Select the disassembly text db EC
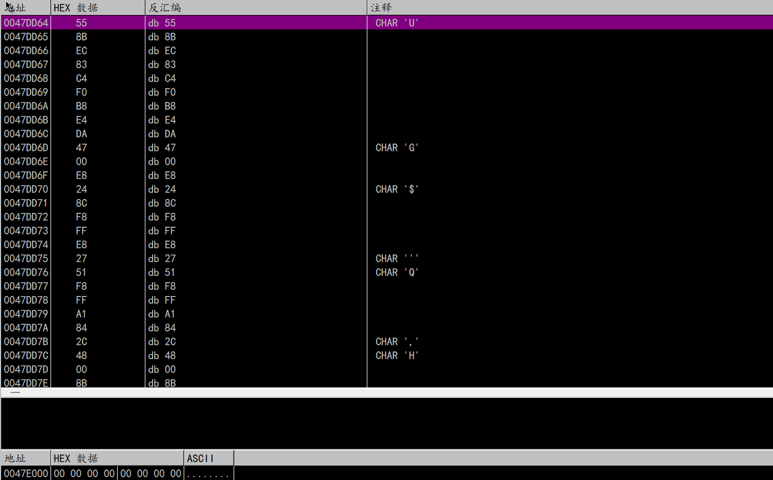Viewport: 773px width, 480px height. click(x=162, y=50)
